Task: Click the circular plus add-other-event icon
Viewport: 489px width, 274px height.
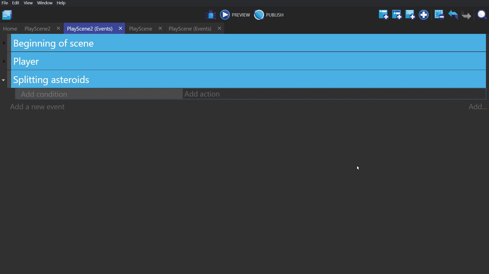Action: 424,15
